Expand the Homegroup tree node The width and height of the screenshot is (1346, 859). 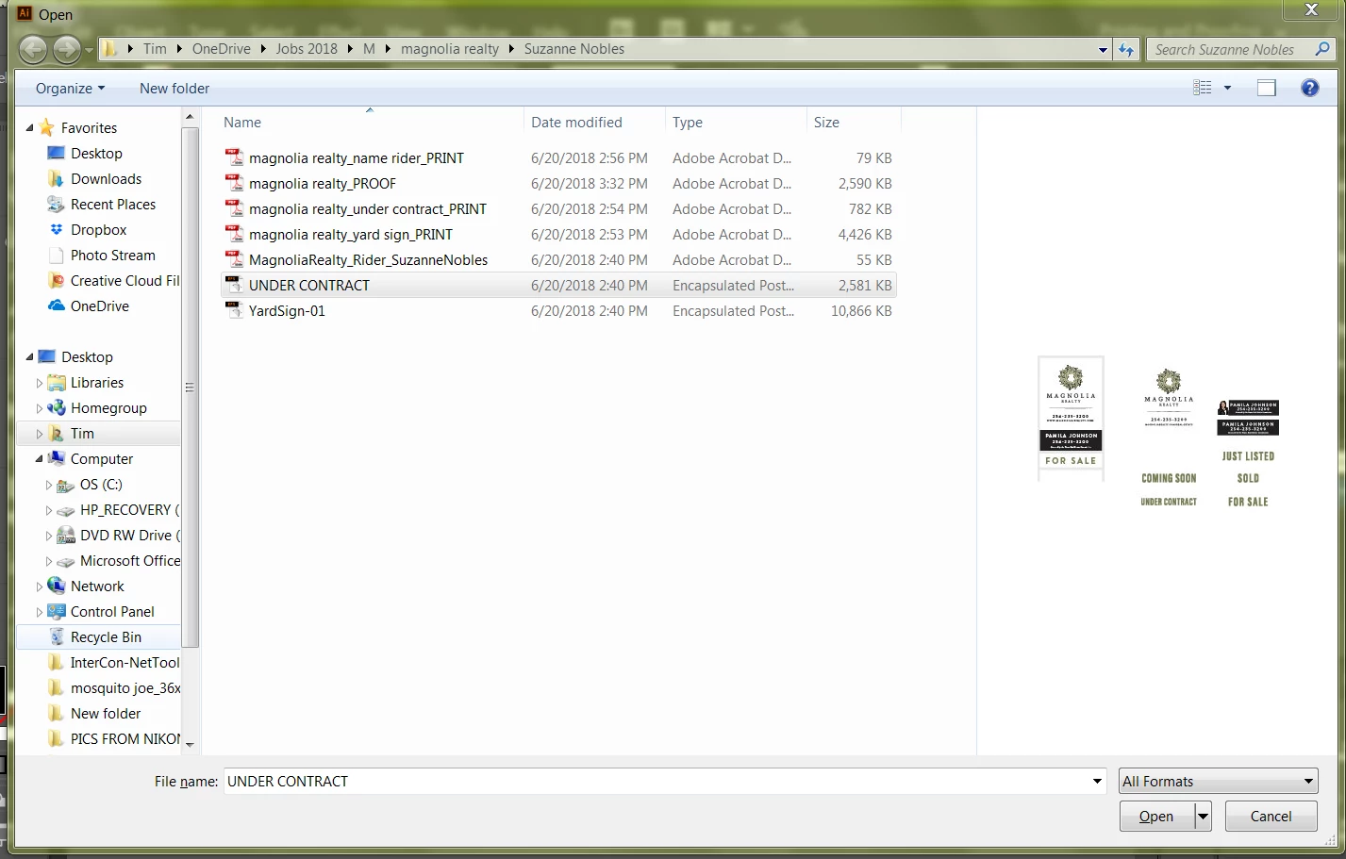[39, 408]
